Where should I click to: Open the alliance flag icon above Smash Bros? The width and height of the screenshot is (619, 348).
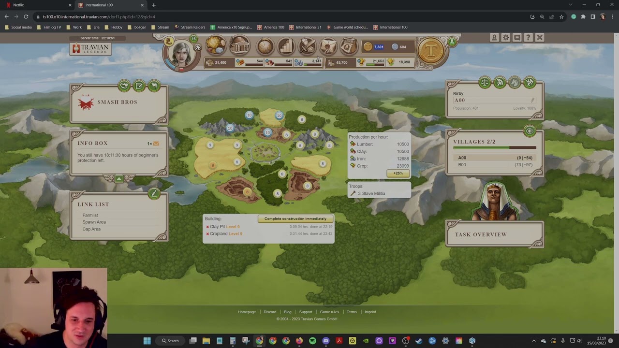point(154,86)
